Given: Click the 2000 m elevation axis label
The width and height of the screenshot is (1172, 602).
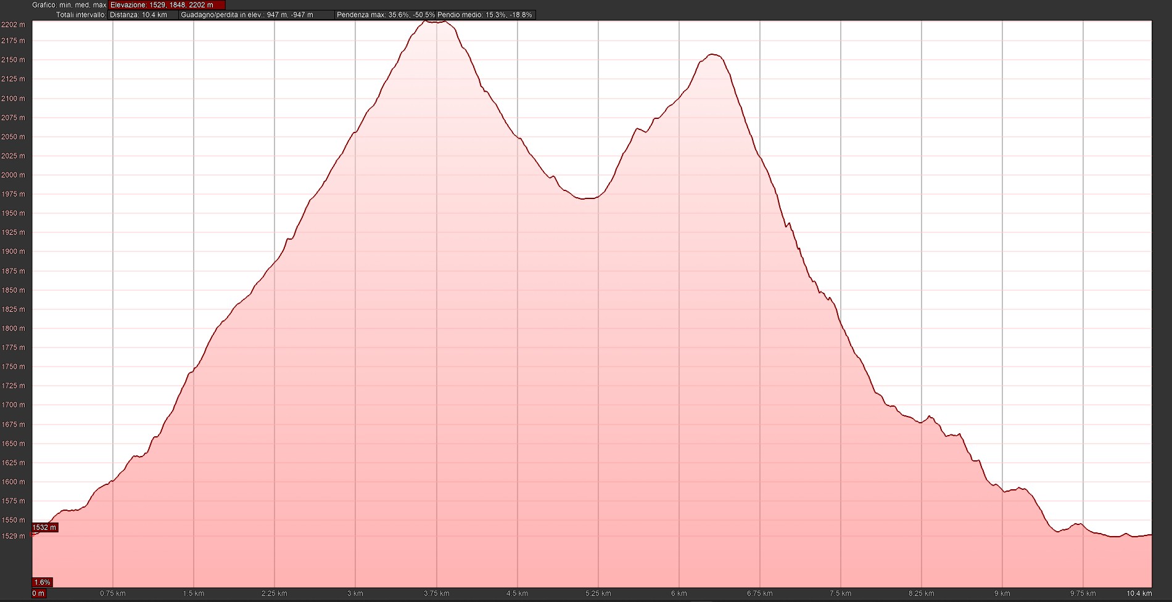Looking at the screenshot, I should (13, 175).
